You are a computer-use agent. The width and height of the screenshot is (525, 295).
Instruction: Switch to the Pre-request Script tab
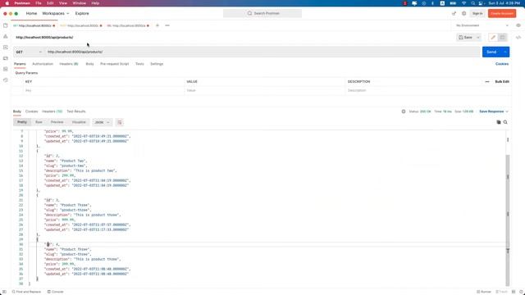[x=115, y=64]
